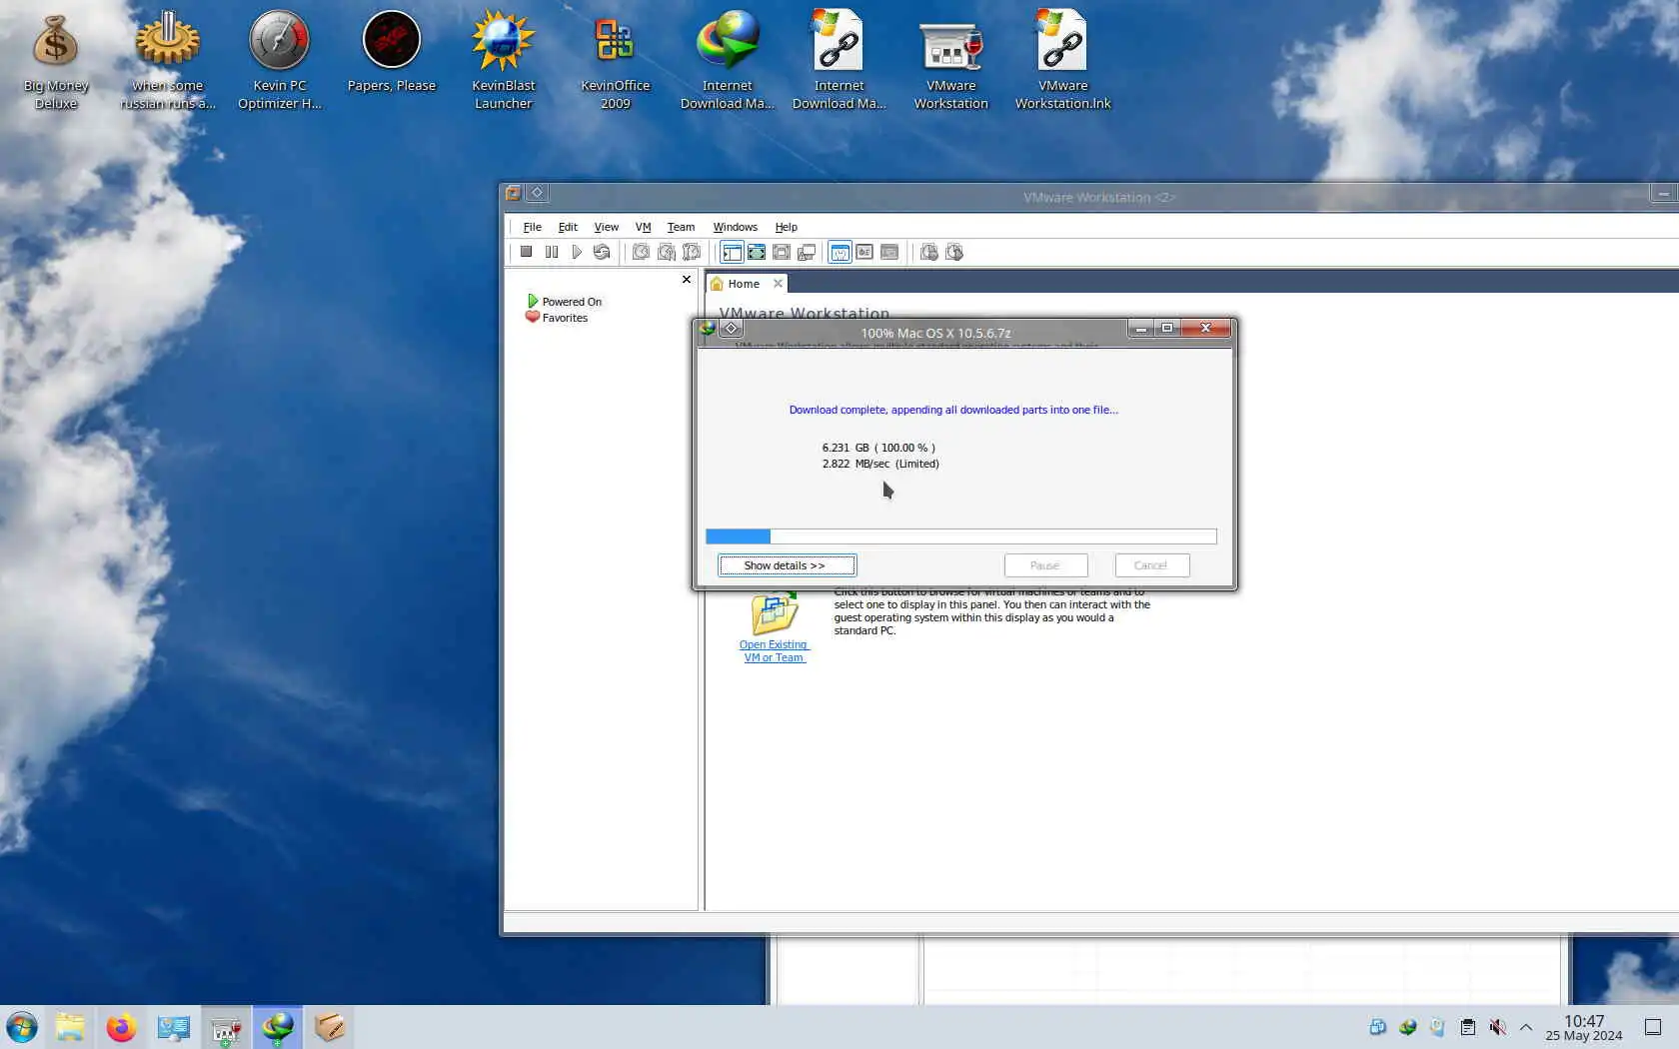
Task: Click the diamond pin button on VMware title bar
Action: tap(537, 193)
